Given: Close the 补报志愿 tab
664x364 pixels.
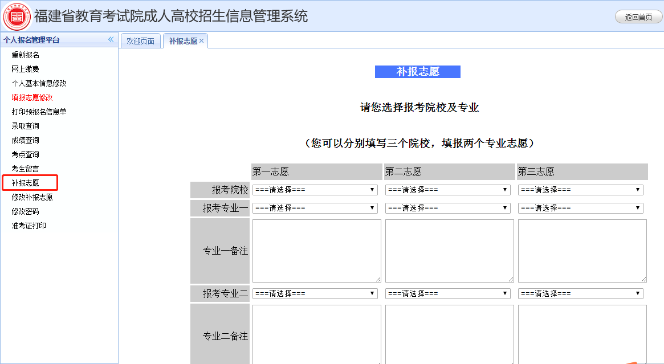Looking at the screenshot, I should point(202,41).
